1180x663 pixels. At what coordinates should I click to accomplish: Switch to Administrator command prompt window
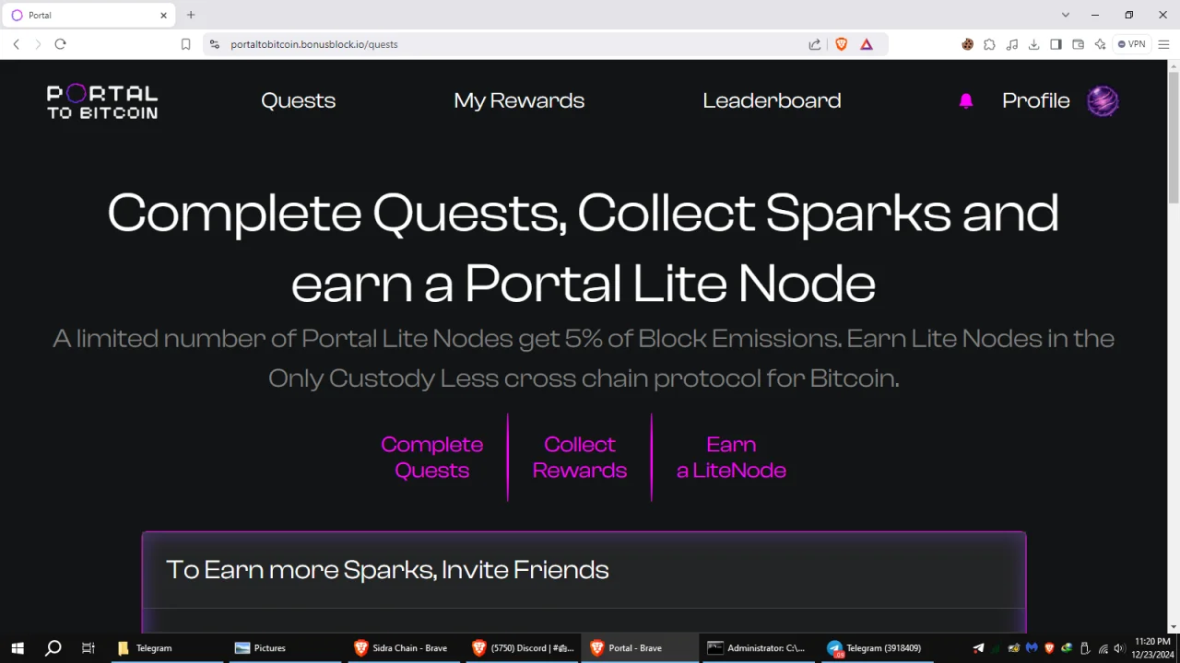tap(756, 648)
